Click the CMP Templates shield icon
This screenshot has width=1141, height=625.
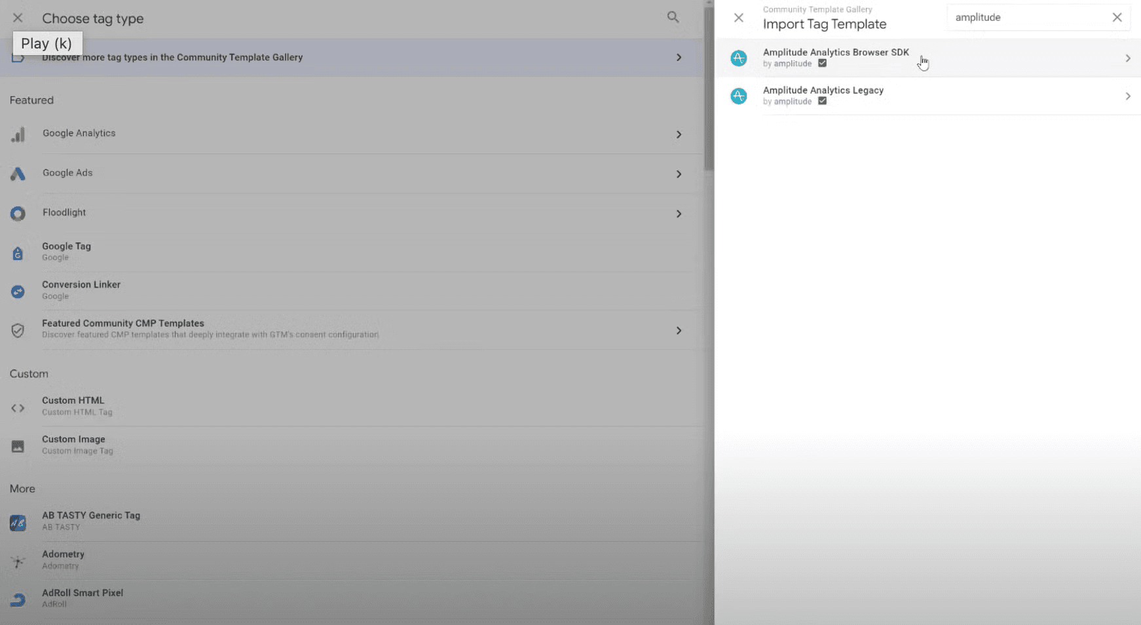point(18,330)
